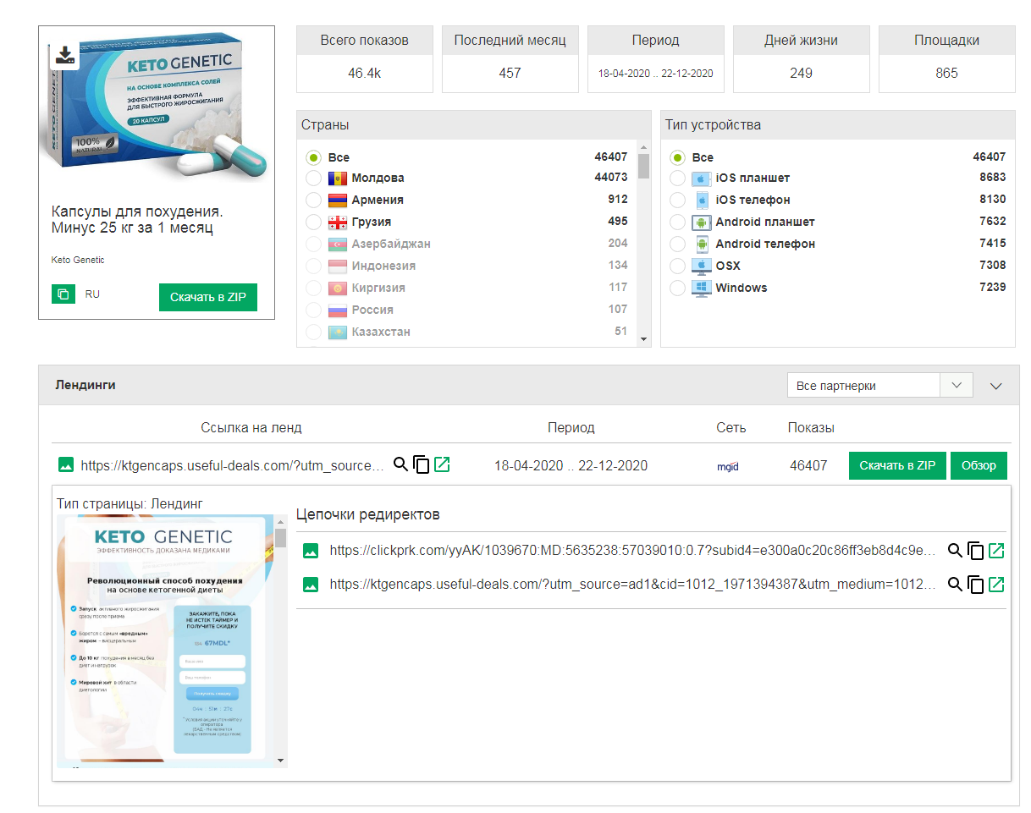1031x813 pixels.
Task: Click the green image icon before the landing link
Action: (x=66, y=464)
